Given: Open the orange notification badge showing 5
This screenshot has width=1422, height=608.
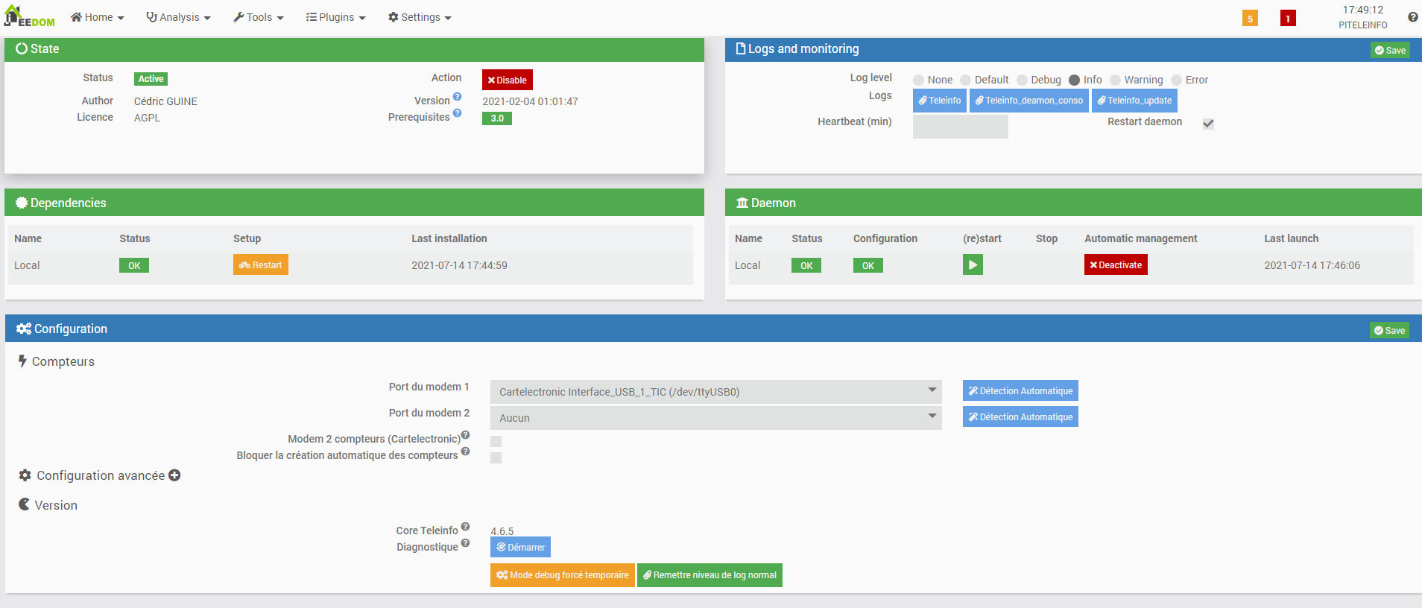Looking at the screenshot, I should [1250, 19].
